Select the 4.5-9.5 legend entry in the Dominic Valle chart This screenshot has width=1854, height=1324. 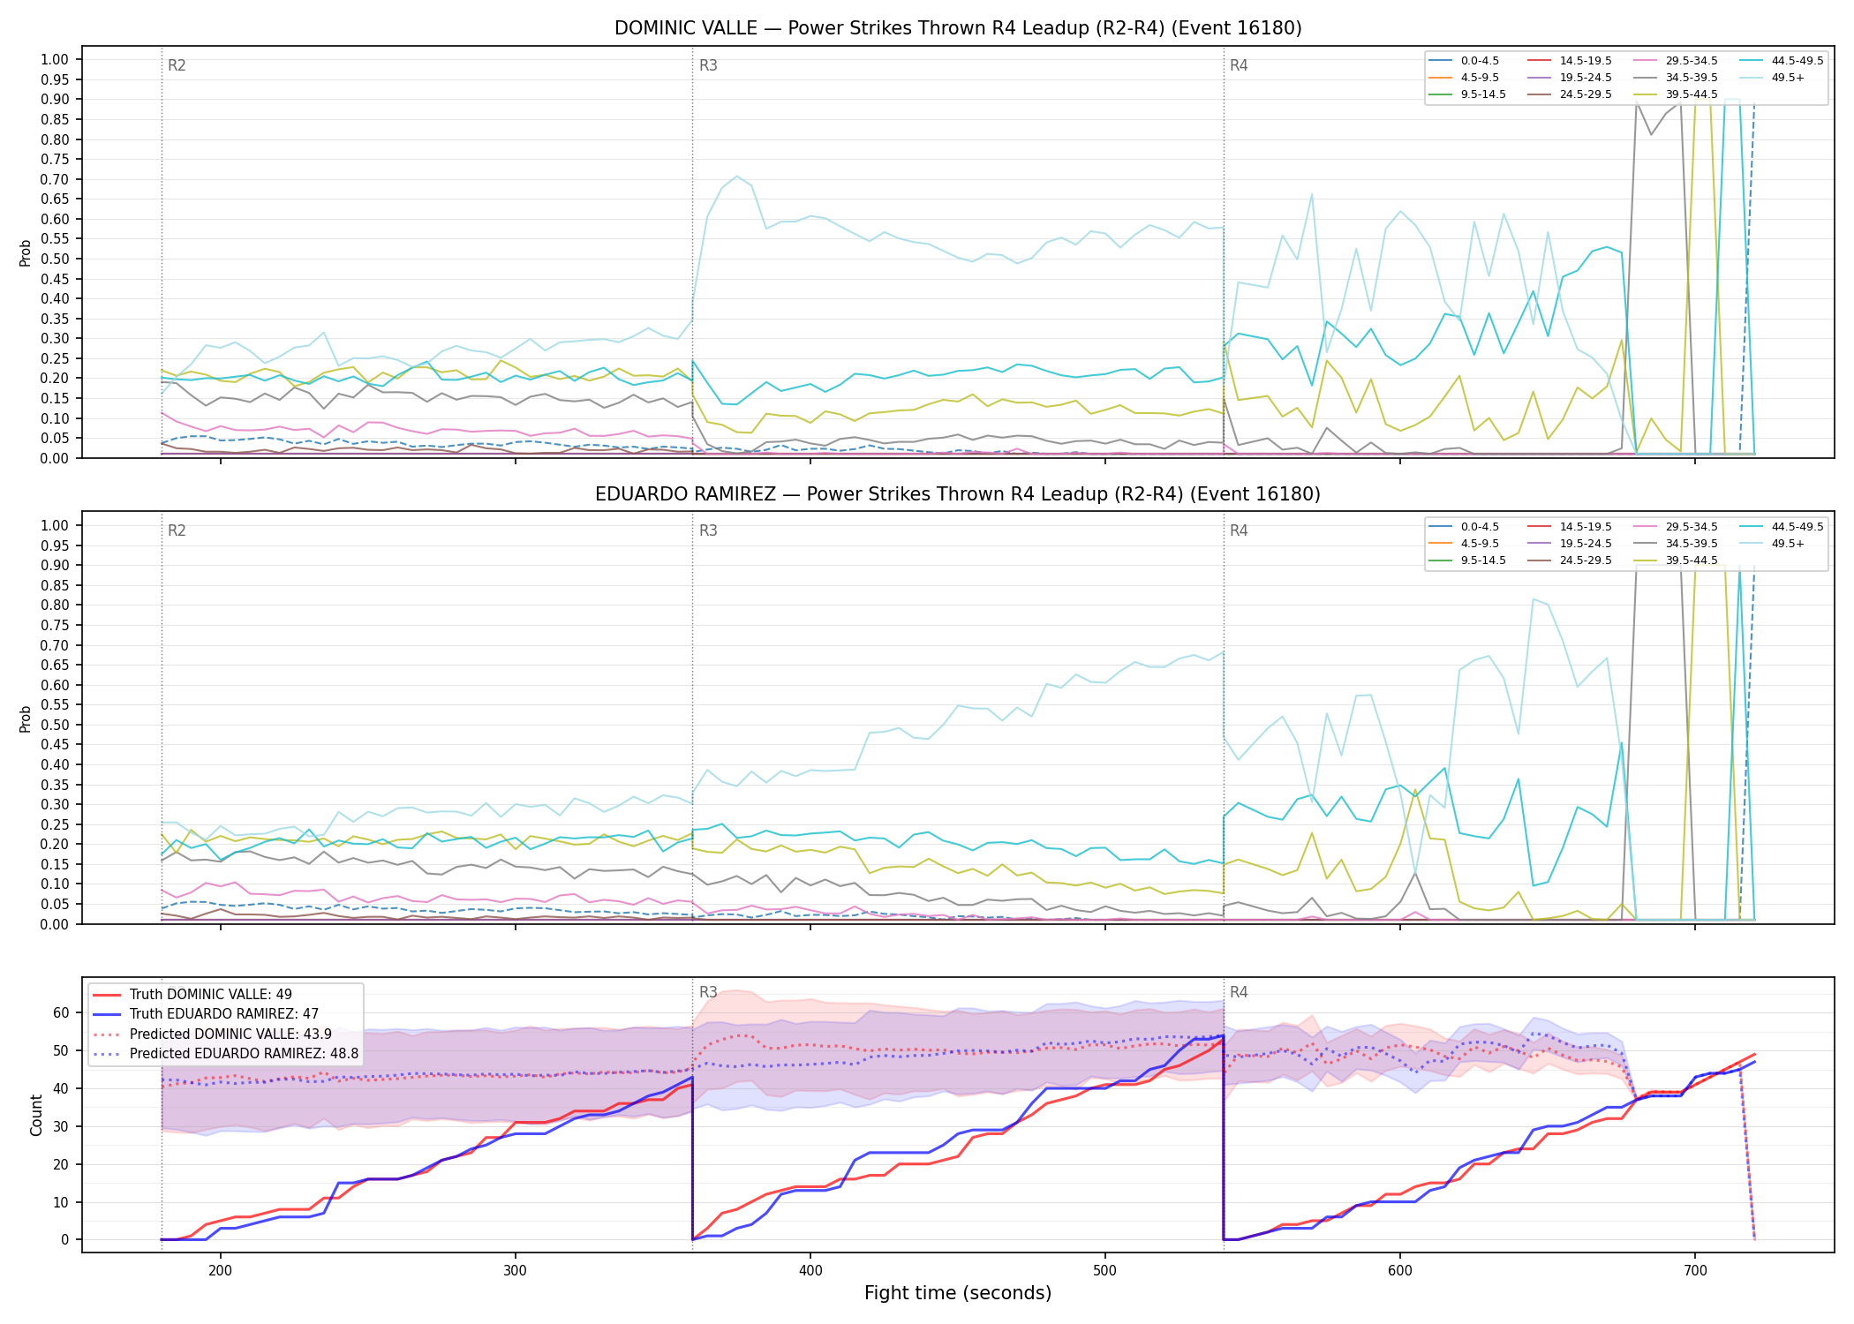[1464, 78]
